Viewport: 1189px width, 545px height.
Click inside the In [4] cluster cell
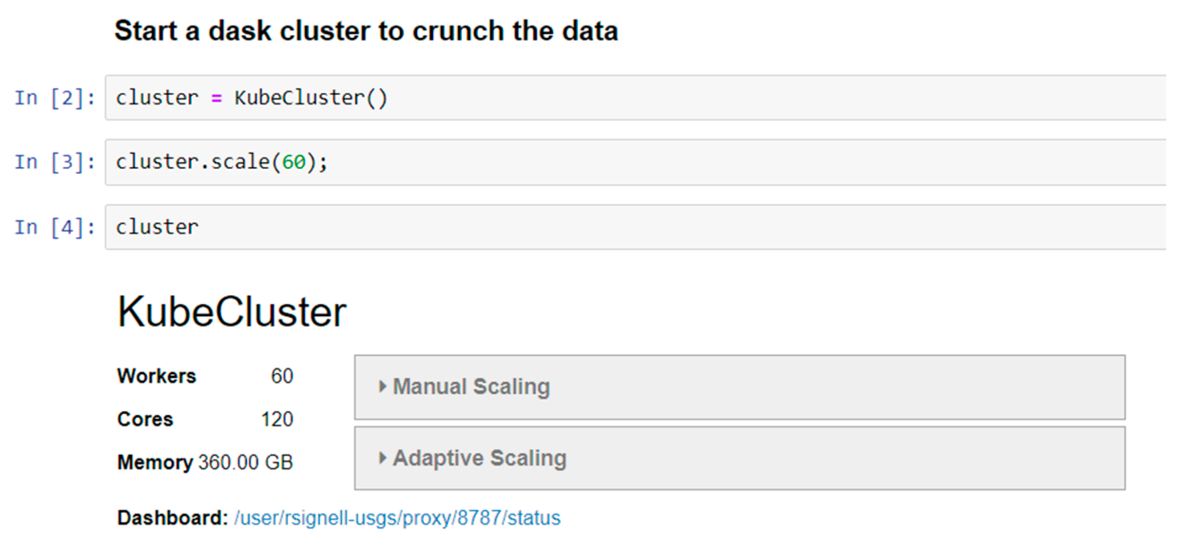point(635,227)
